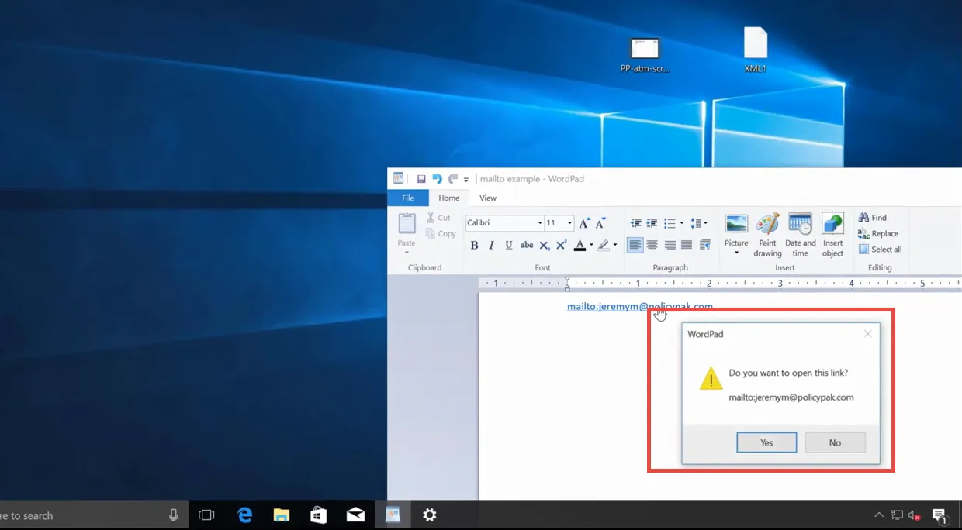Image resolution: width=962 pixels, height=530 pixels.
Task: Click the Redo arrow in WordPad title bar
Action: click(453, 179)
